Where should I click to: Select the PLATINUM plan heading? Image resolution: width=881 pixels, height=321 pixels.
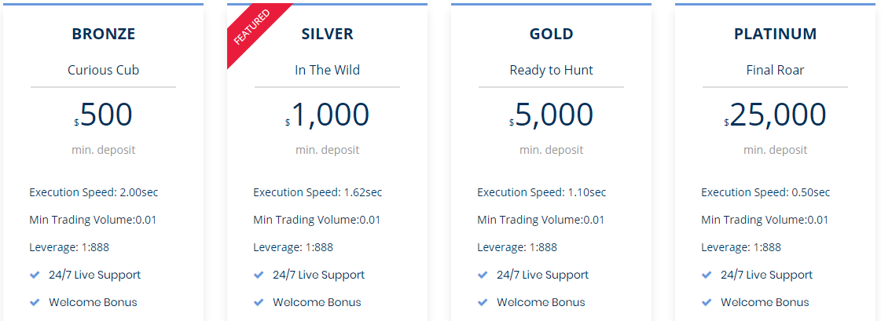[776, 34]
